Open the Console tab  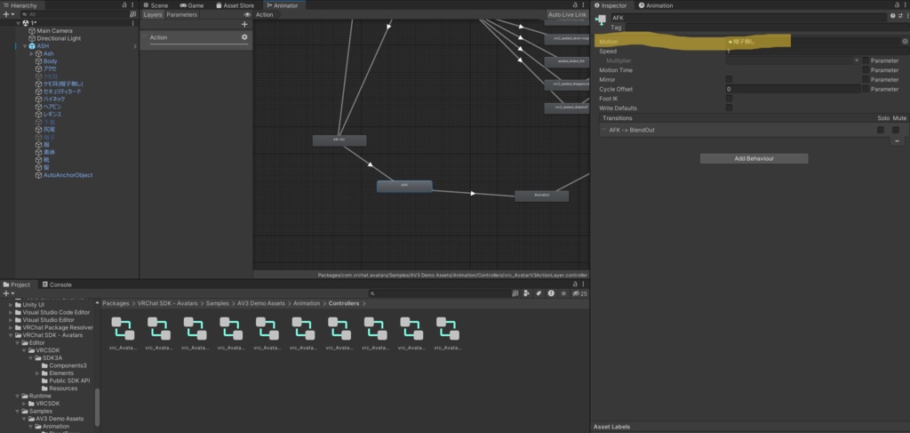(x=57, y=285)
